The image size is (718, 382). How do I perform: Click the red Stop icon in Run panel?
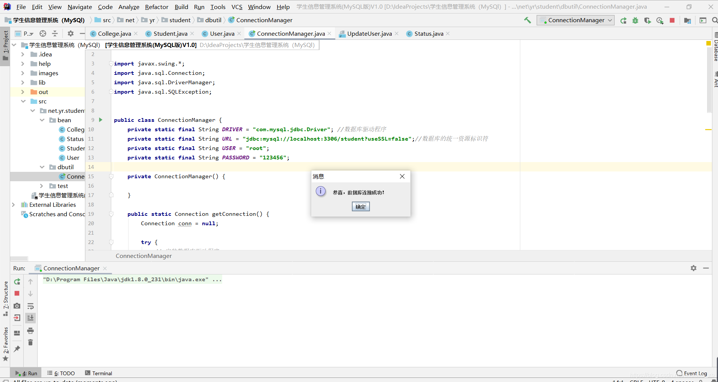17,293
